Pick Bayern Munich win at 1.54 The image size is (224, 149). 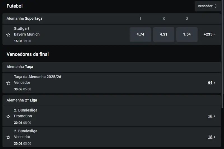pos(187,34)
